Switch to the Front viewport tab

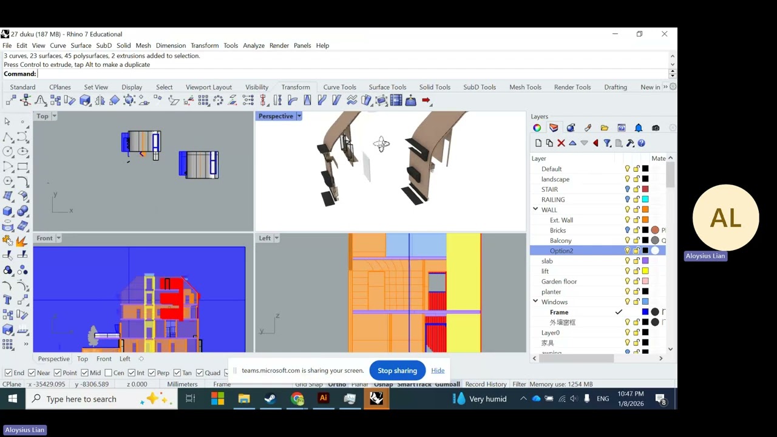(x=104, y=359)
